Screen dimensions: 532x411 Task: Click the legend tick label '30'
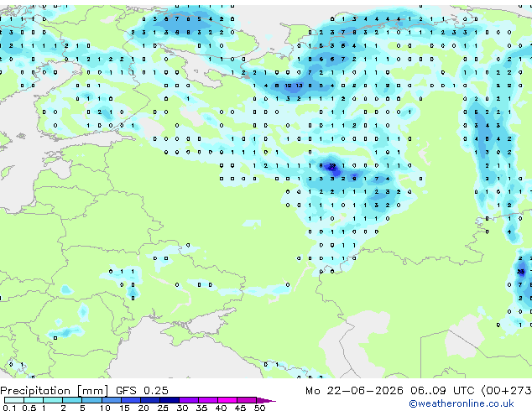[182, 408]
